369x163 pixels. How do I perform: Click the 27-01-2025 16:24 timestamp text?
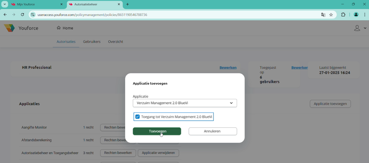pyautogui.click(x=335, y=73)
